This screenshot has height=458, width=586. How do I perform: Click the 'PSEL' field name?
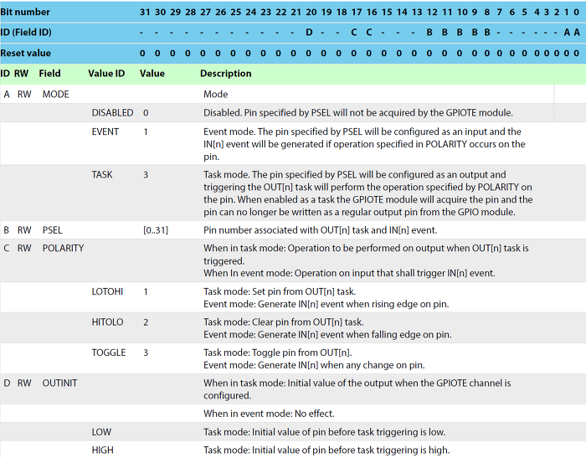tap(52, 230)
